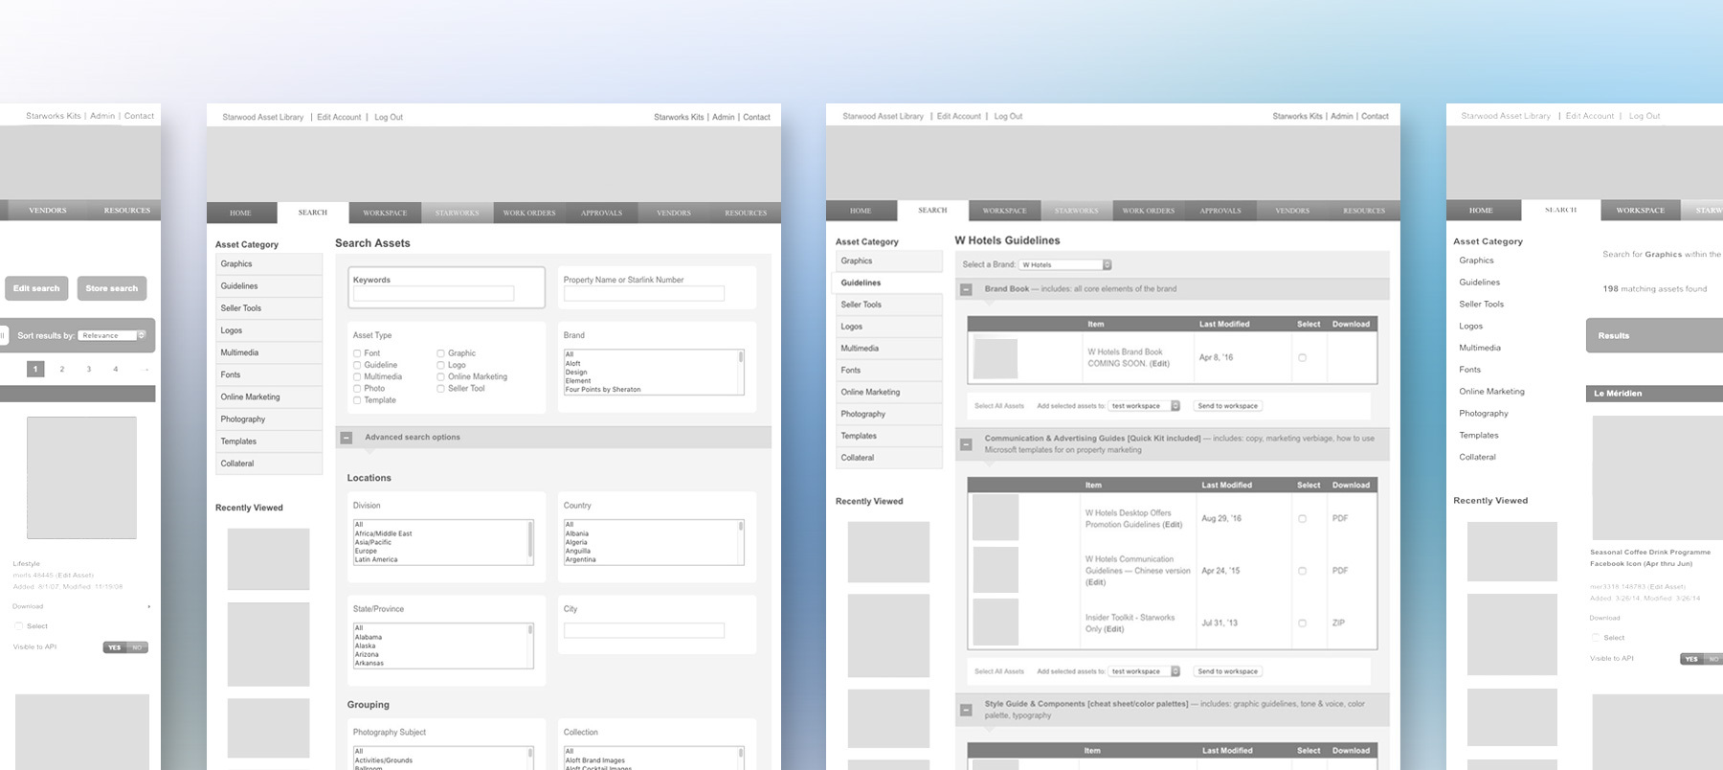Check the Photo asset type checkbox
Viewport: 1723px width, 770px height.
[x=357, y=389]
